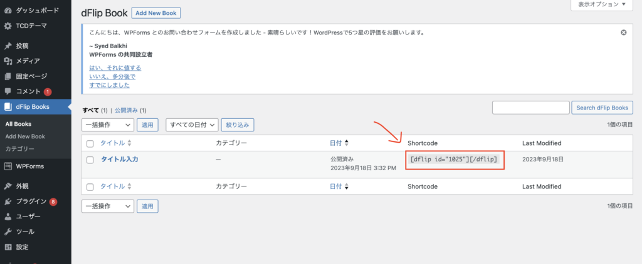Click the 絞り込み filter button
This screenshot has width=642, height=264.
coord(238,125)
